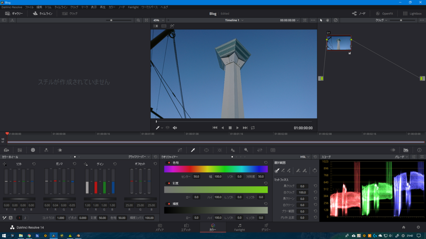This screenshot has height=239, width=426.
Task: Switch to the メディア page tab
Action: pos(159,227)
